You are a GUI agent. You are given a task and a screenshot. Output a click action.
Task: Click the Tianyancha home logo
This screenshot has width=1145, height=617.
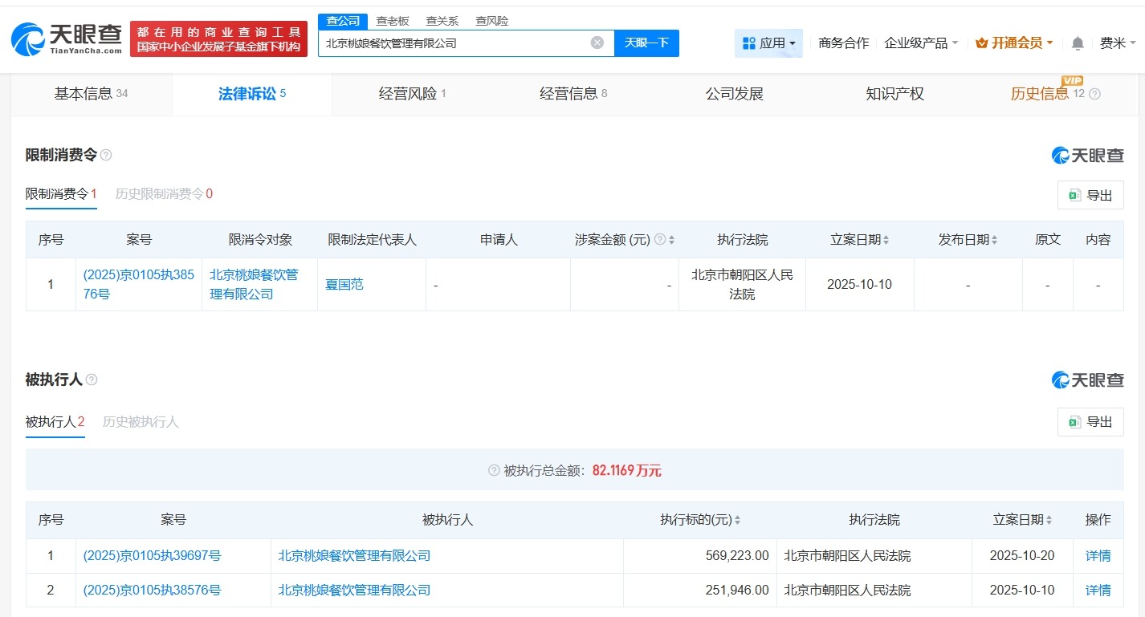(67, 39)
